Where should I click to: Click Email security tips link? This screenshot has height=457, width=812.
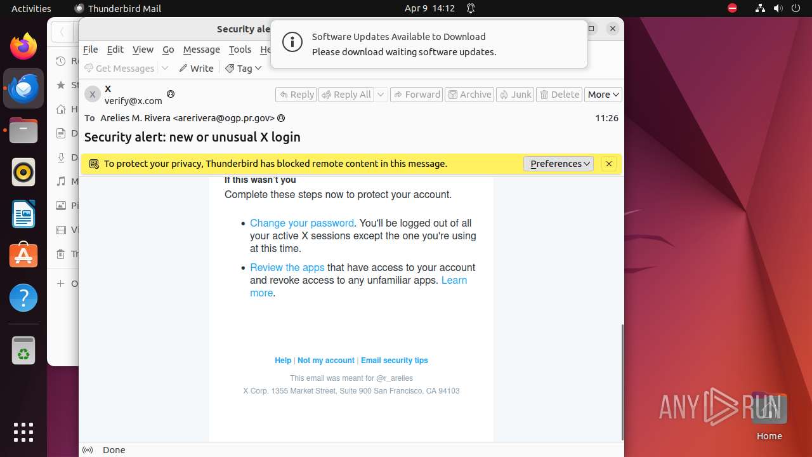[x=395, y=361]
